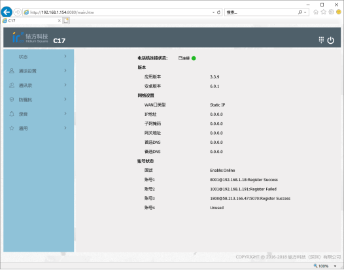
Task: Open the browser home icon
Action: coord(315,12)
